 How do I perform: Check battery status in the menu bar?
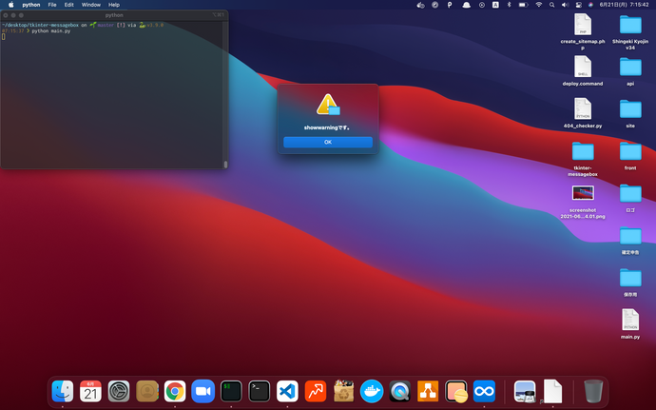click(x=524, y=5)
